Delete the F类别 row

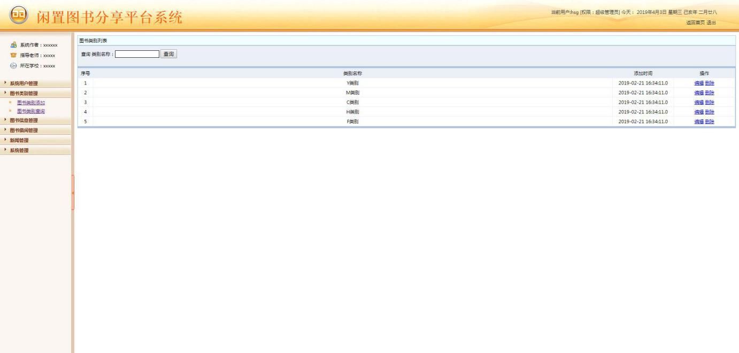pyautogui.click(x=710, y=121)
